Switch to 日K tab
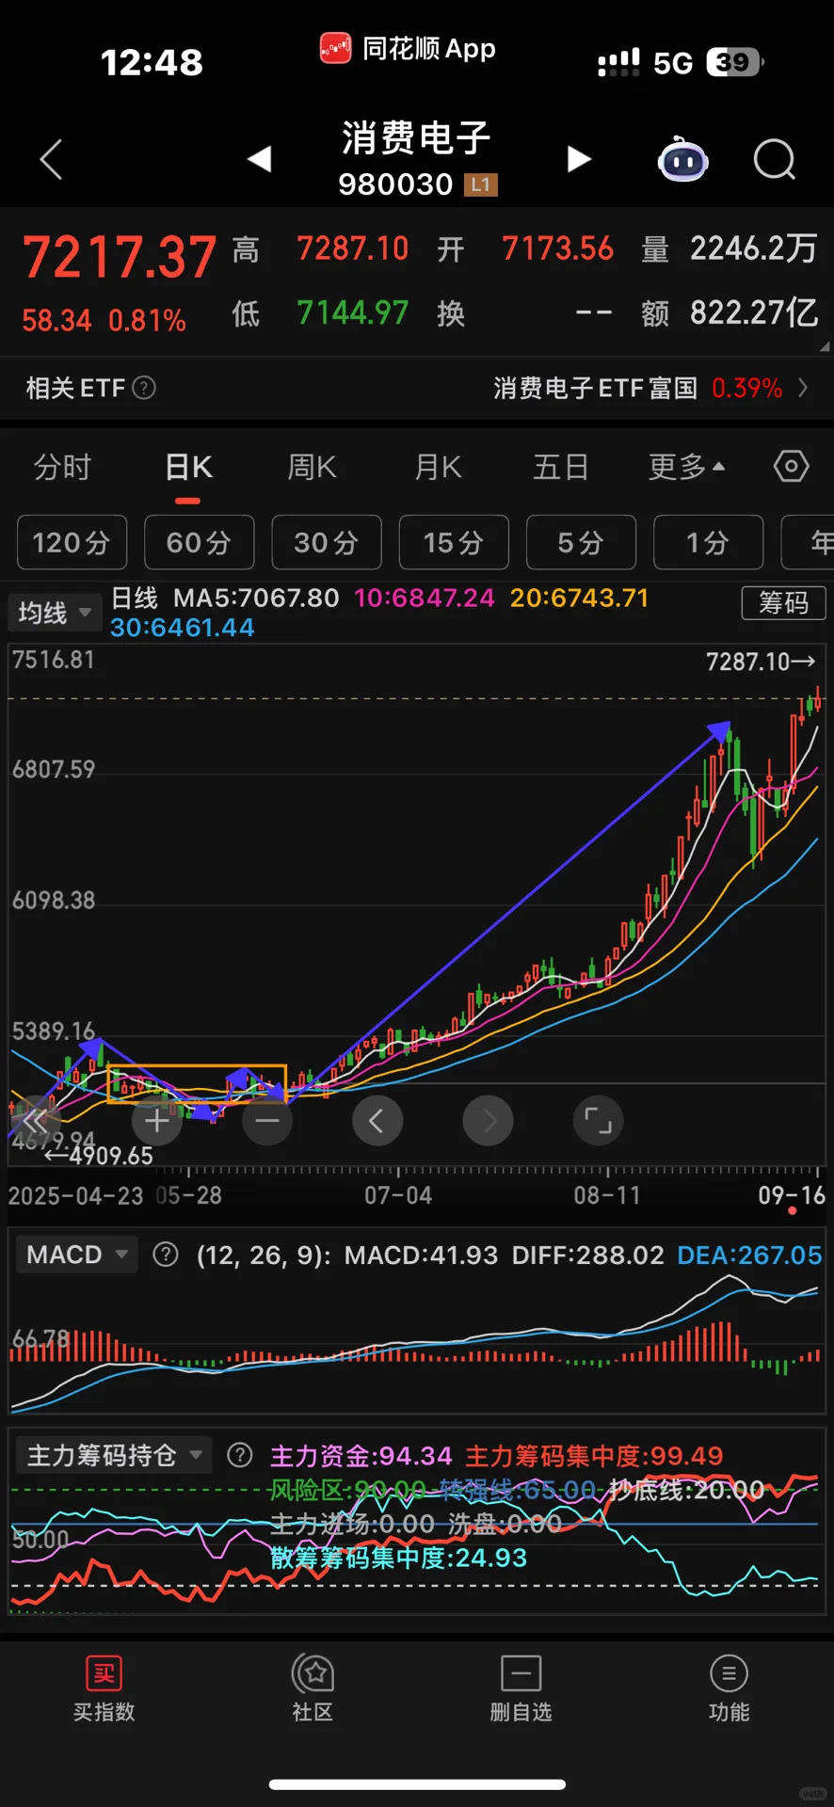Viewport: 834px width, 1807px height. 188,467
